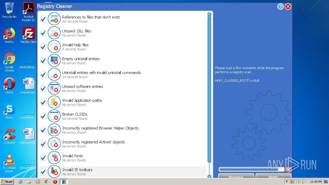Image resolution: width=329 pixels, height=185 pixels.
Task: Click '26 records found' text
Action: [x=75, y=22]
